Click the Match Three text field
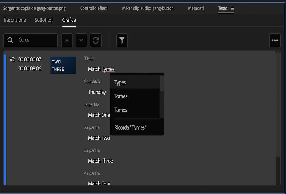Viewport: 286px width, 194px height. pos(100,161)
